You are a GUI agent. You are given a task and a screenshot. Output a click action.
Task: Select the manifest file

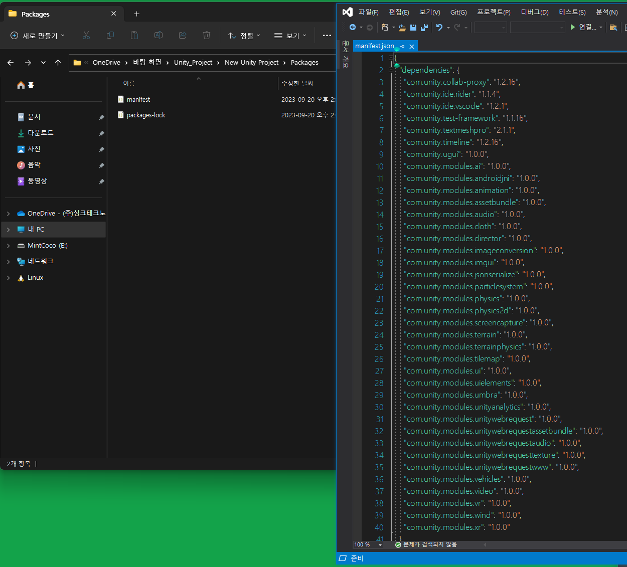(x=138, y=100)
